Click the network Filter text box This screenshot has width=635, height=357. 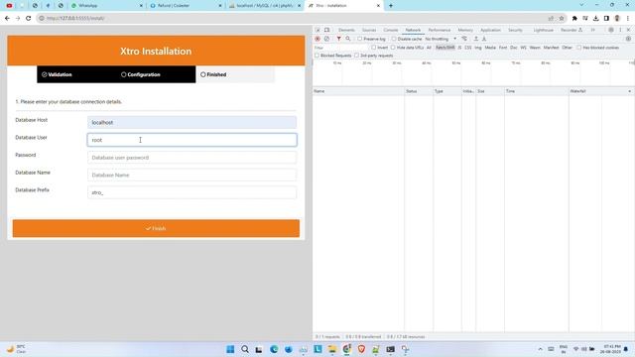pyautogui.click(x=341, y=48)
